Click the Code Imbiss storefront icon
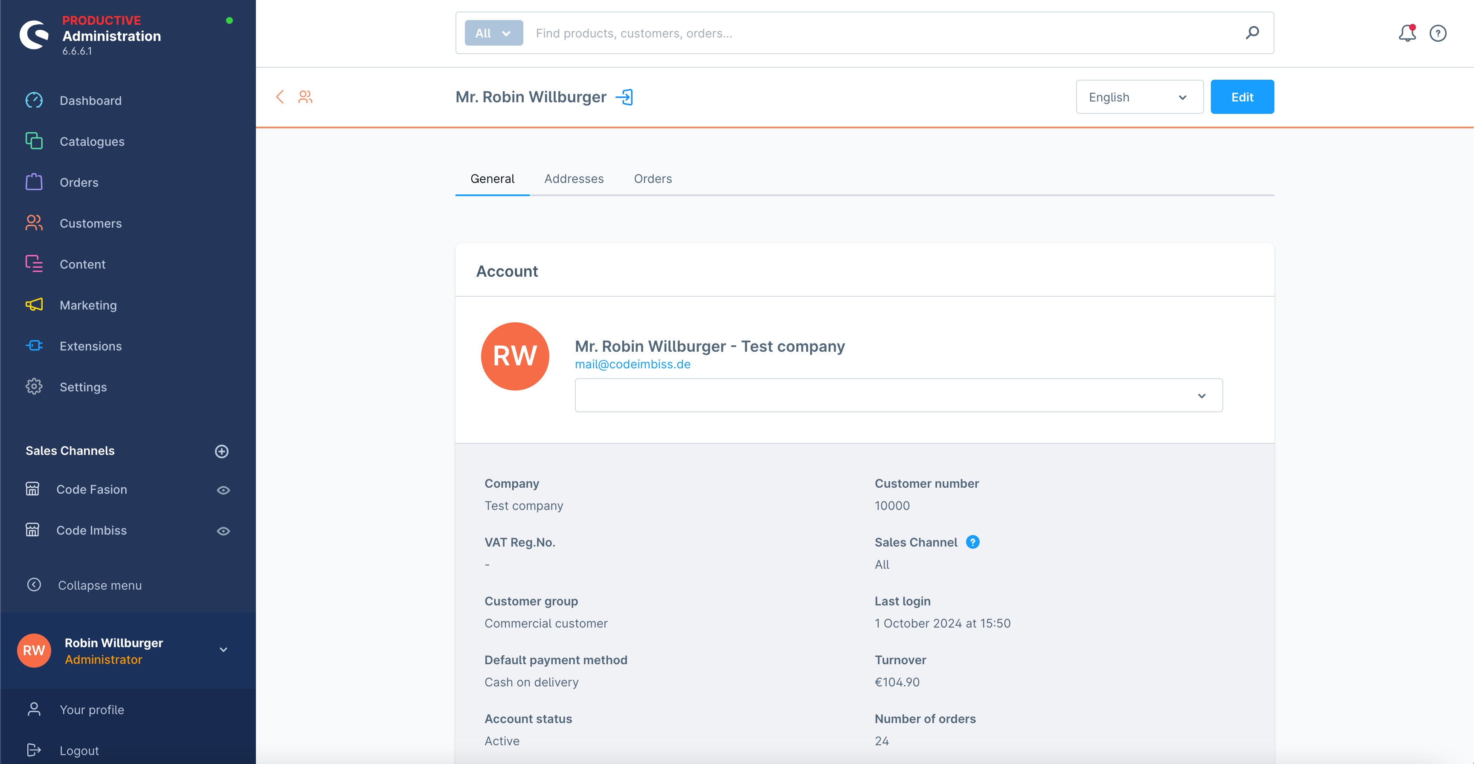The image size is (1474, 764). click(32, 530)
